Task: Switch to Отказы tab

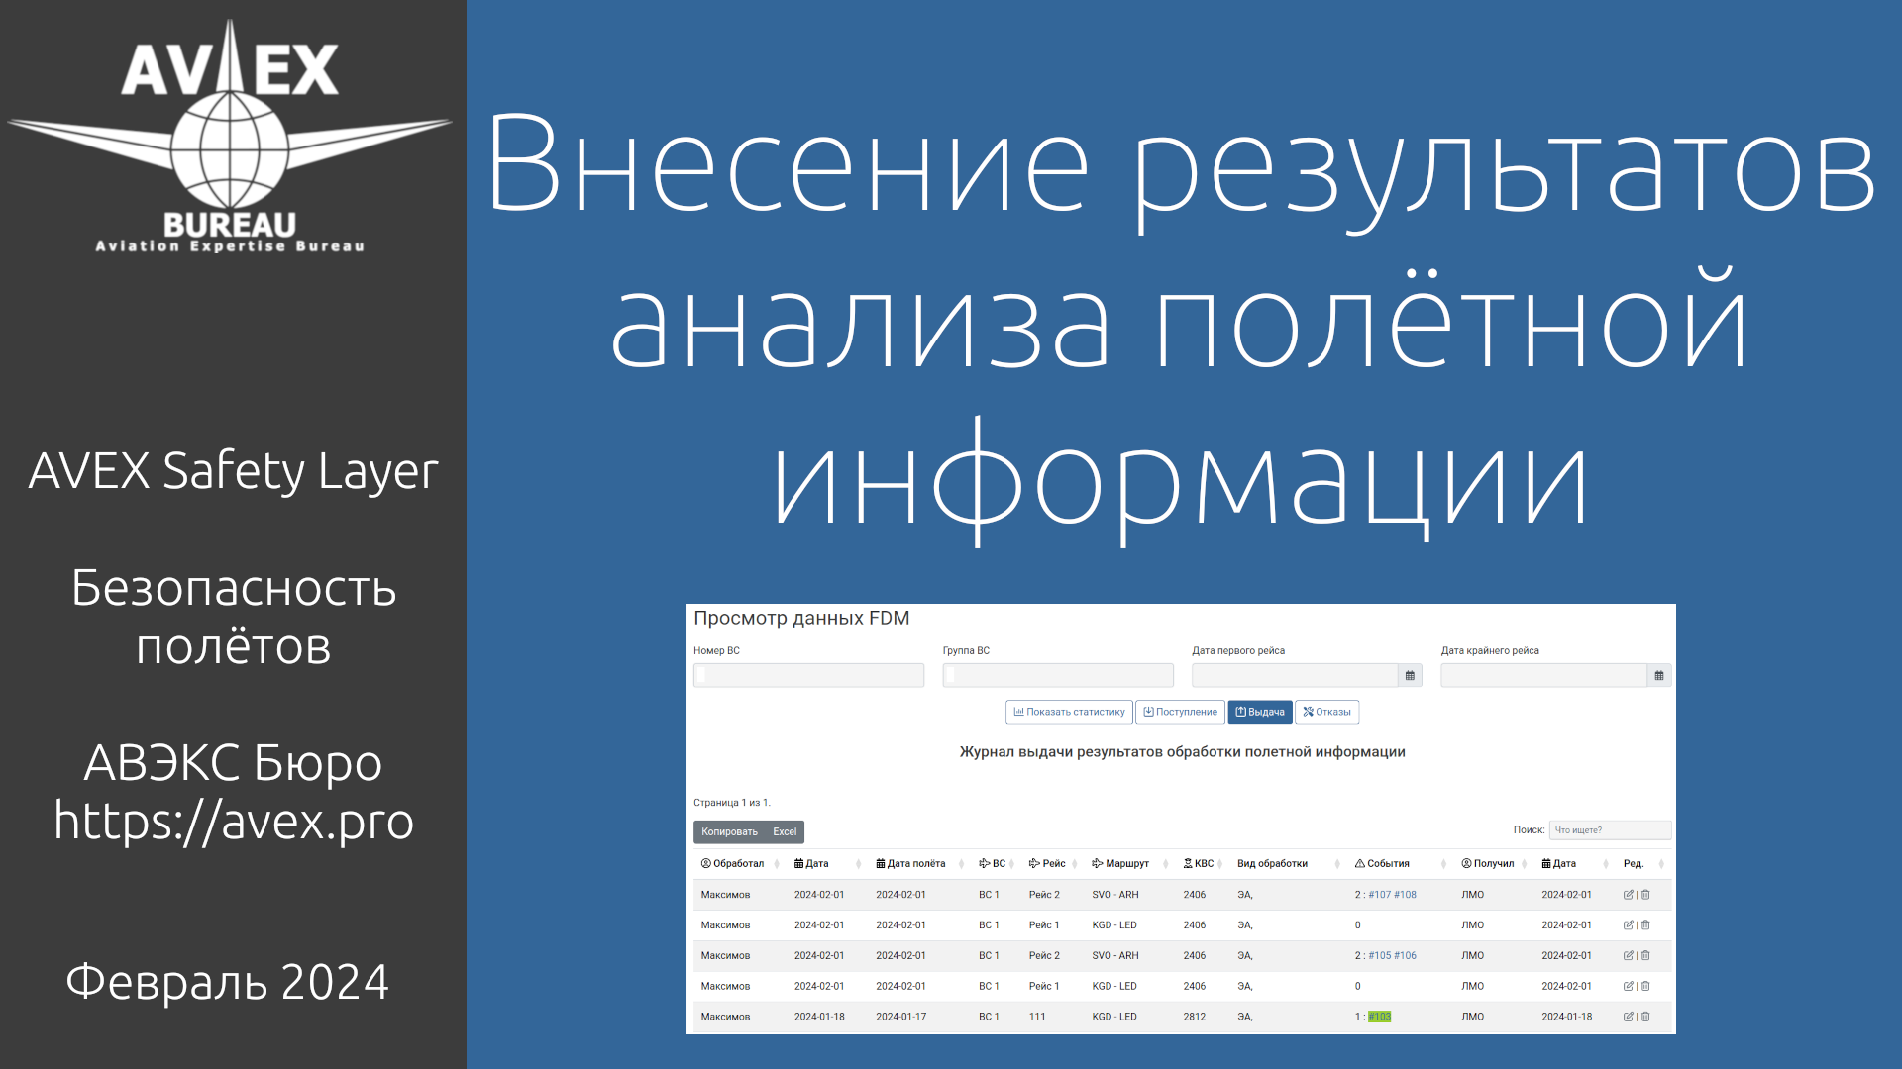Action: (1326, 712)
